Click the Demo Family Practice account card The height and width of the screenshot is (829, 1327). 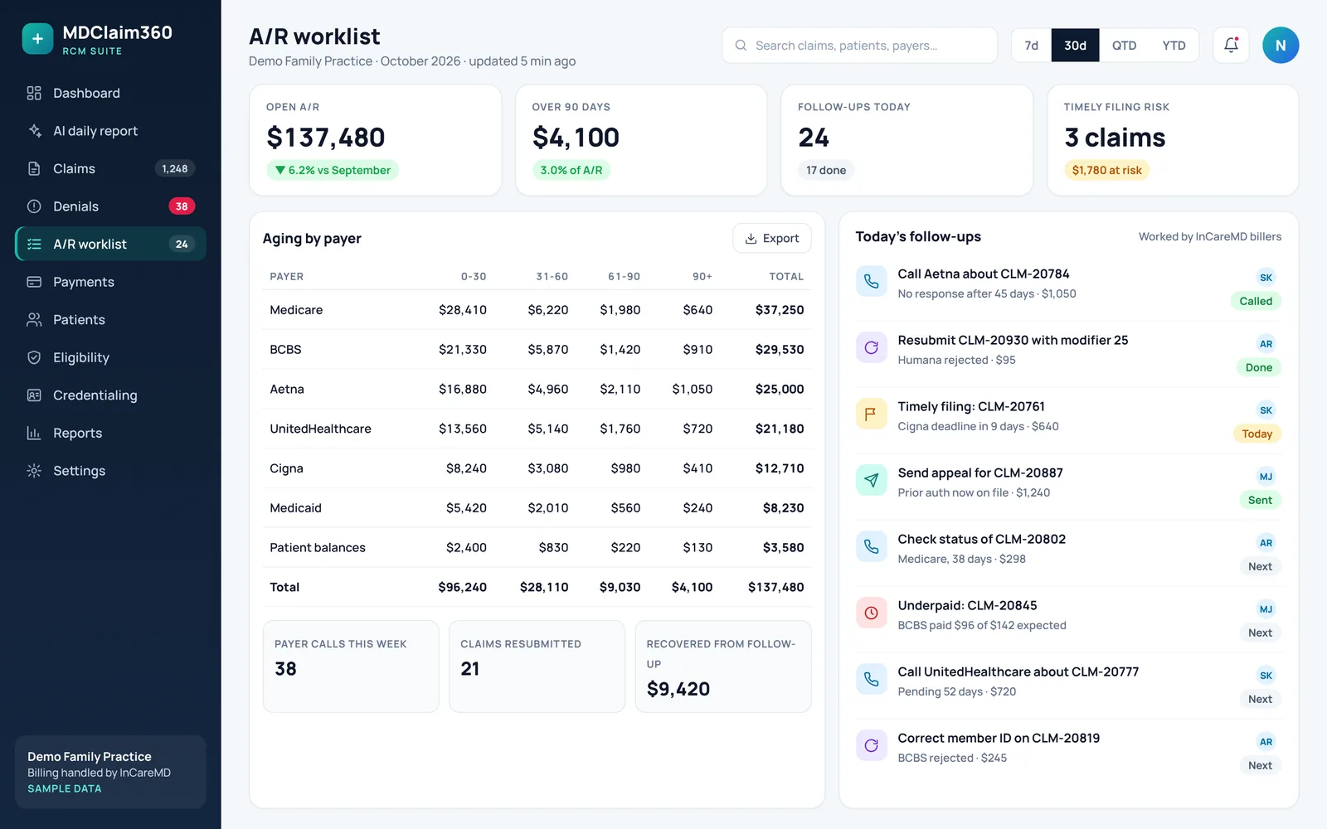coord(110,772)
